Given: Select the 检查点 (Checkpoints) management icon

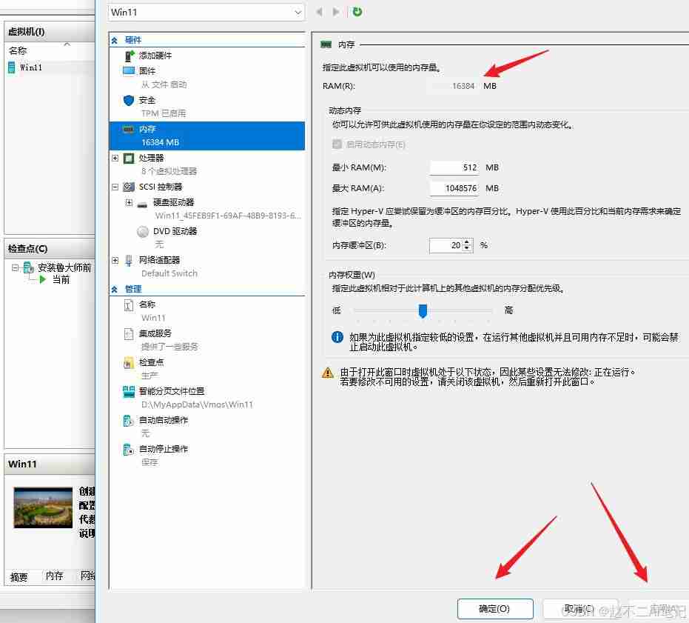Looking at the screenshot, I should pos(128,362).
